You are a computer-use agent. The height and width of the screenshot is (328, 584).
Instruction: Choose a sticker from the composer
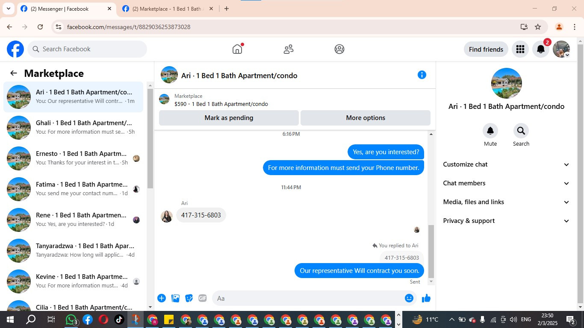(x=189, y=298)
